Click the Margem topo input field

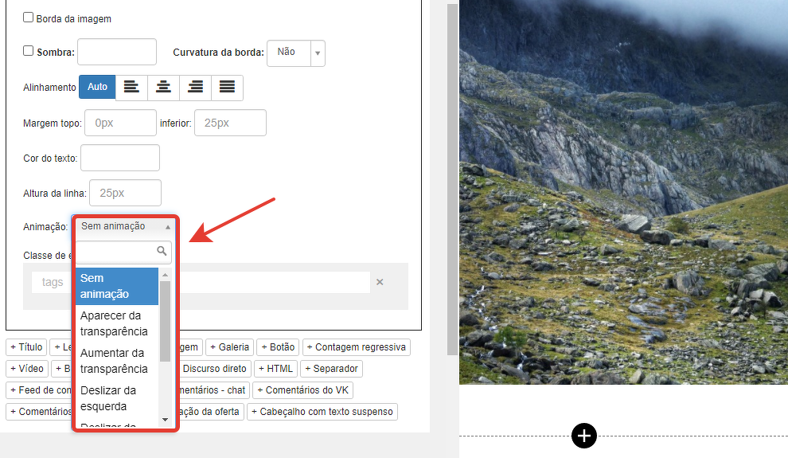(120, 123)
